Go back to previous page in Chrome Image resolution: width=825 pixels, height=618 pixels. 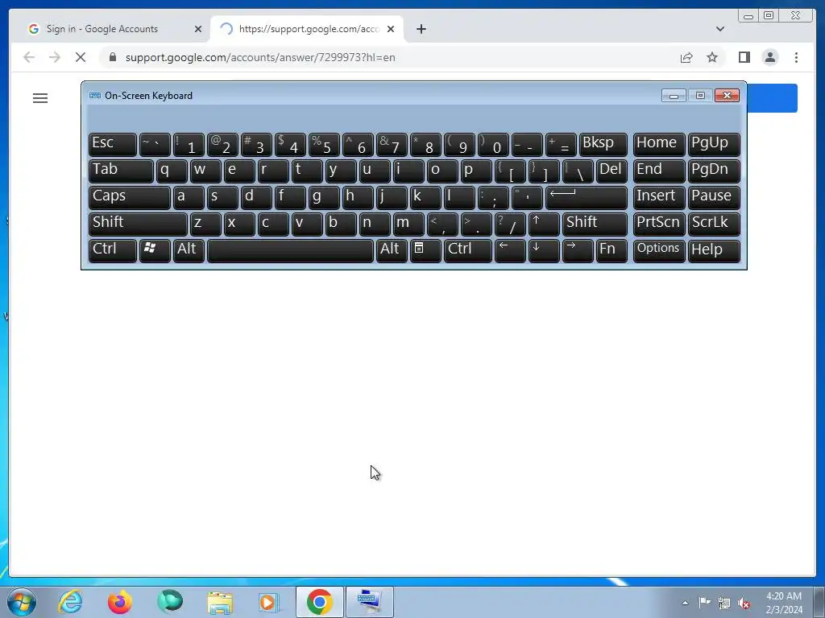click(29, 57)
